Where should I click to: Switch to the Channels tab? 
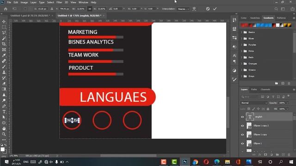(265, 89)
